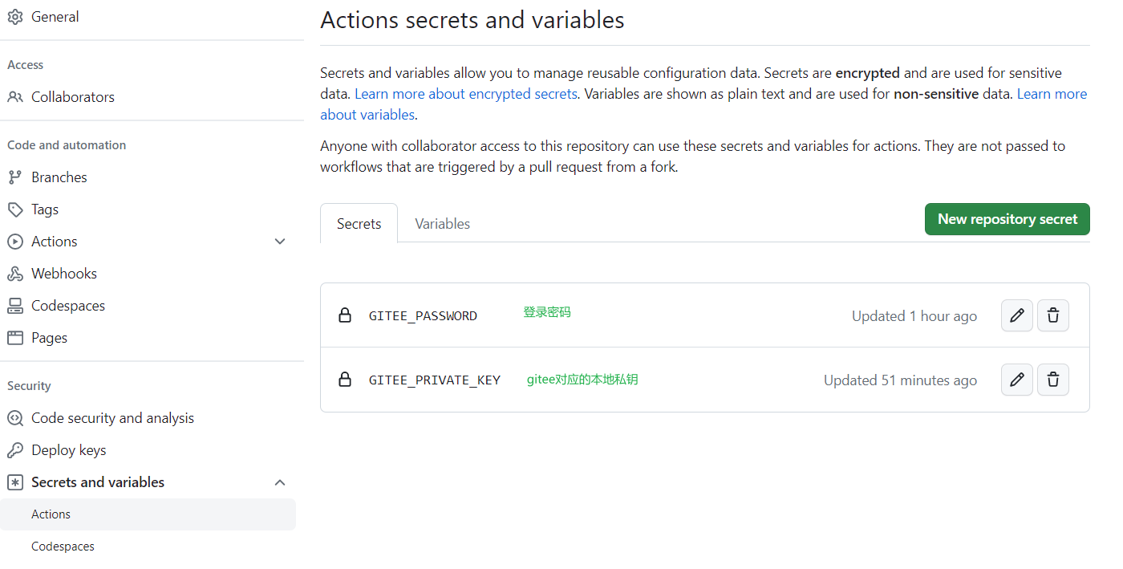This screenshot has height=569, width=1123.
Task: Go to Code security and analysis
Action: click(112, 418)
